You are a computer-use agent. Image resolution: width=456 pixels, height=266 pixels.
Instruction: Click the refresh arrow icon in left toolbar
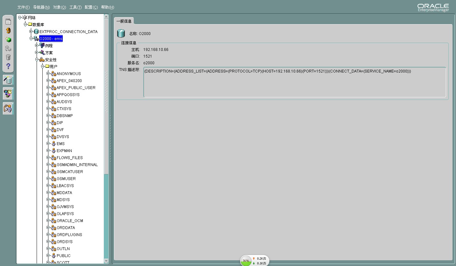coord(8,31)
